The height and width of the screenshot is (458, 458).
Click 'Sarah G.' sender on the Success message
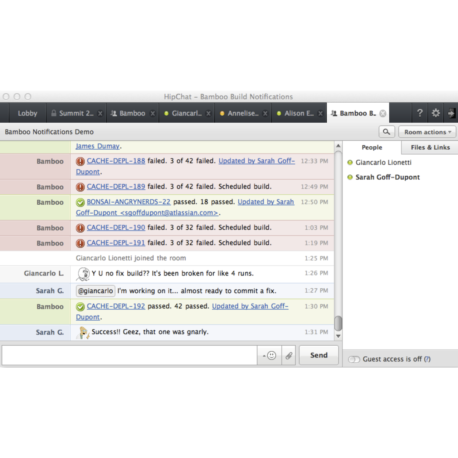[50, 332]
